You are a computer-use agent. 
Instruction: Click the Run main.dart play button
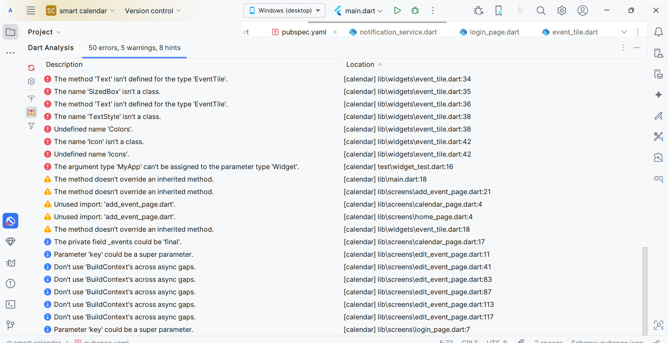point(397,10)
